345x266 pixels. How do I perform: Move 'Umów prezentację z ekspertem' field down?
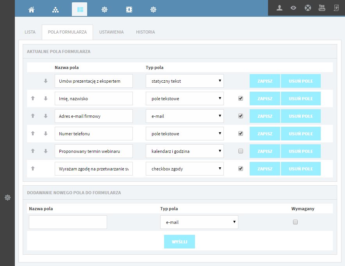[46, 81]
